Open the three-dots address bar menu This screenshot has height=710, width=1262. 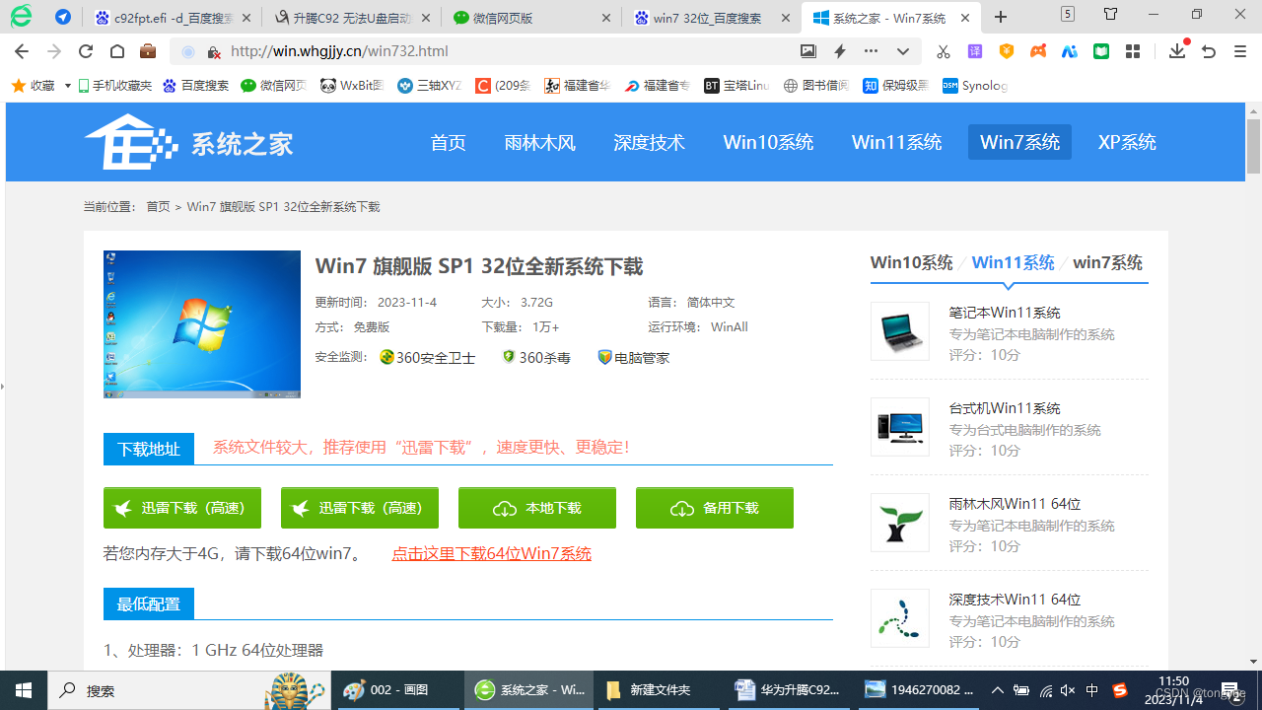871,51
